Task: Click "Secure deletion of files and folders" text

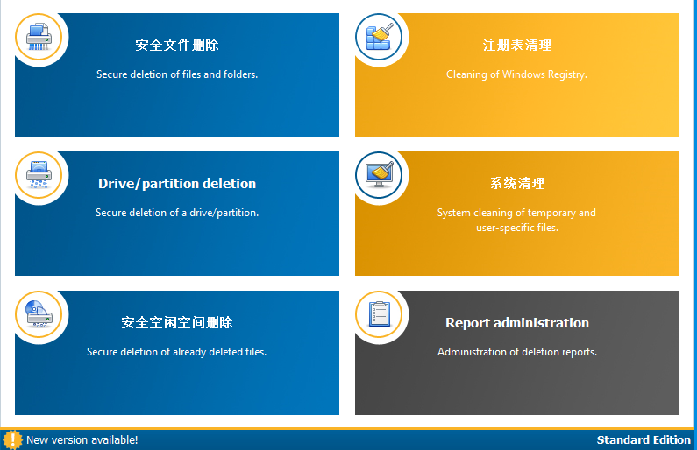Action: tap(177, 74)
